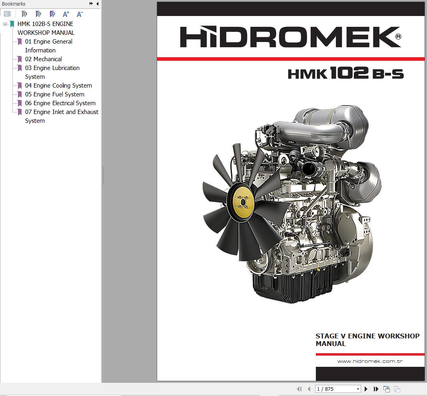The height and width of the screenshot is (396, 427).
Task: Open the page number dropdown
Action: pyautogui.click(x=357, y=389)
